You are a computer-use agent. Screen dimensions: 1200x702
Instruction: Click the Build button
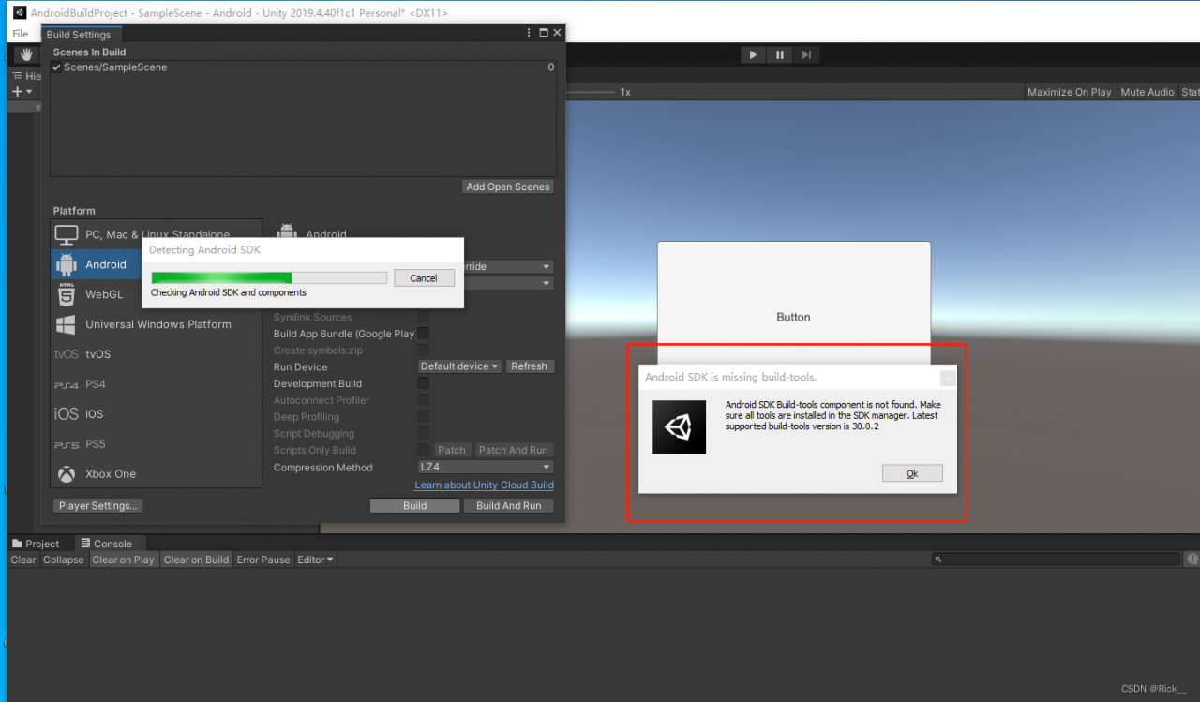coord(415,505)
